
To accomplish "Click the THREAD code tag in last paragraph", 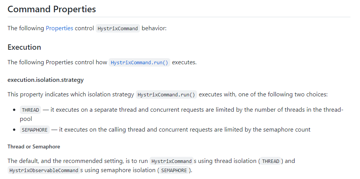I will (270, 161).
